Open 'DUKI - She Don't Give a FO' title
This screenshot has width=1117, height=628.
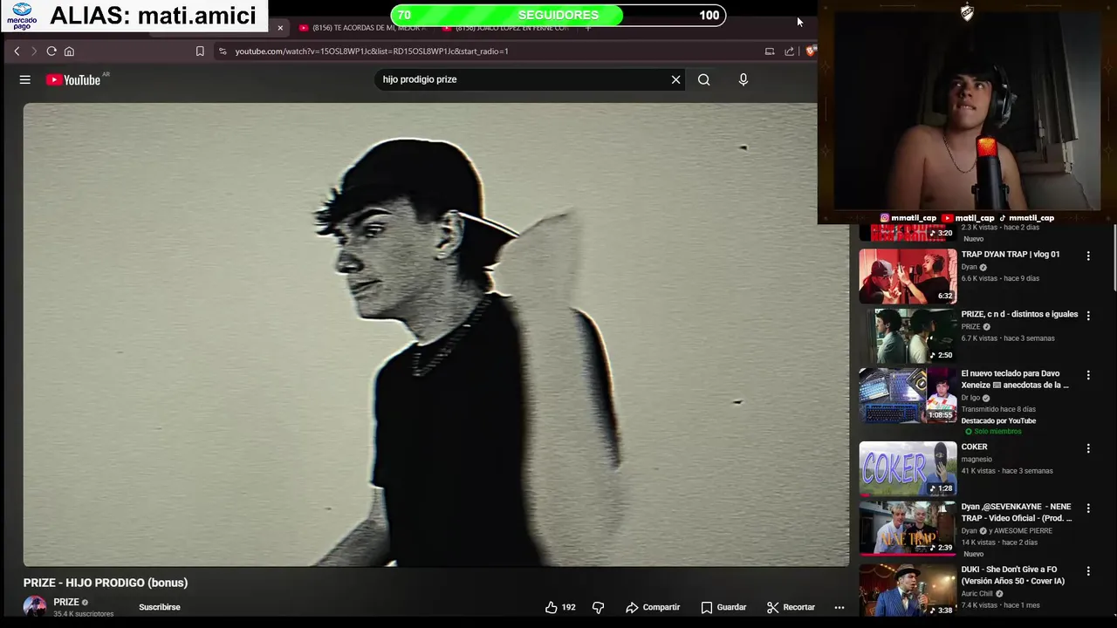pos(1013,575)
